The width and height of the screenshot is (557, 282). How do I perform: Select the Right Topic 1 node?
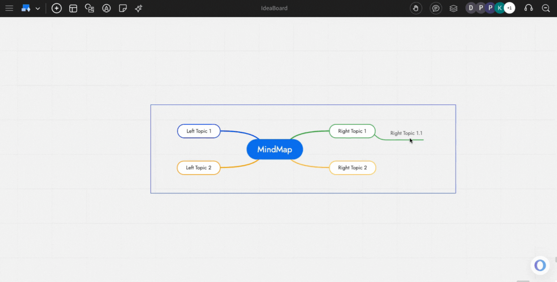pos(352,131)
